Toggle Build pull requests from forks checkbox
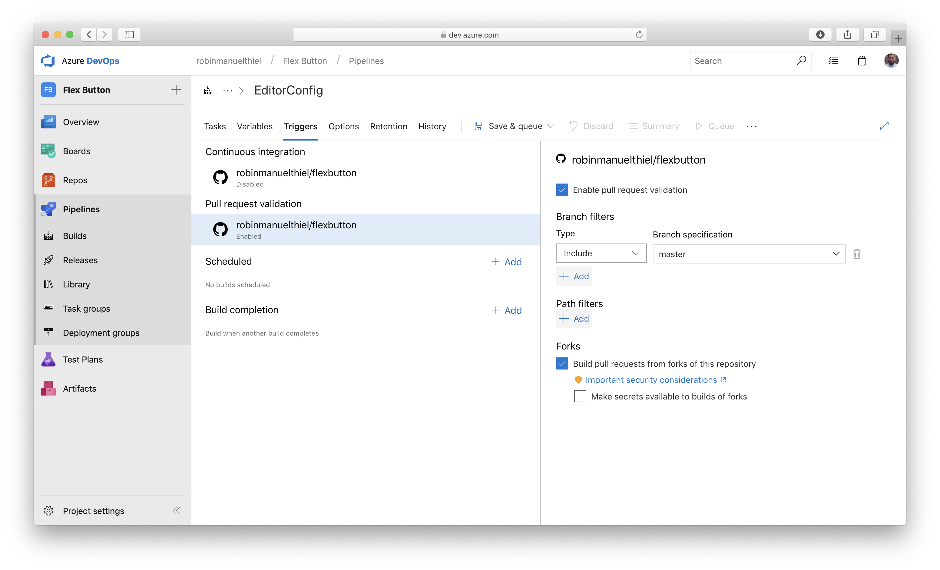The image size is (940, 570). click(x=562, y=363)
